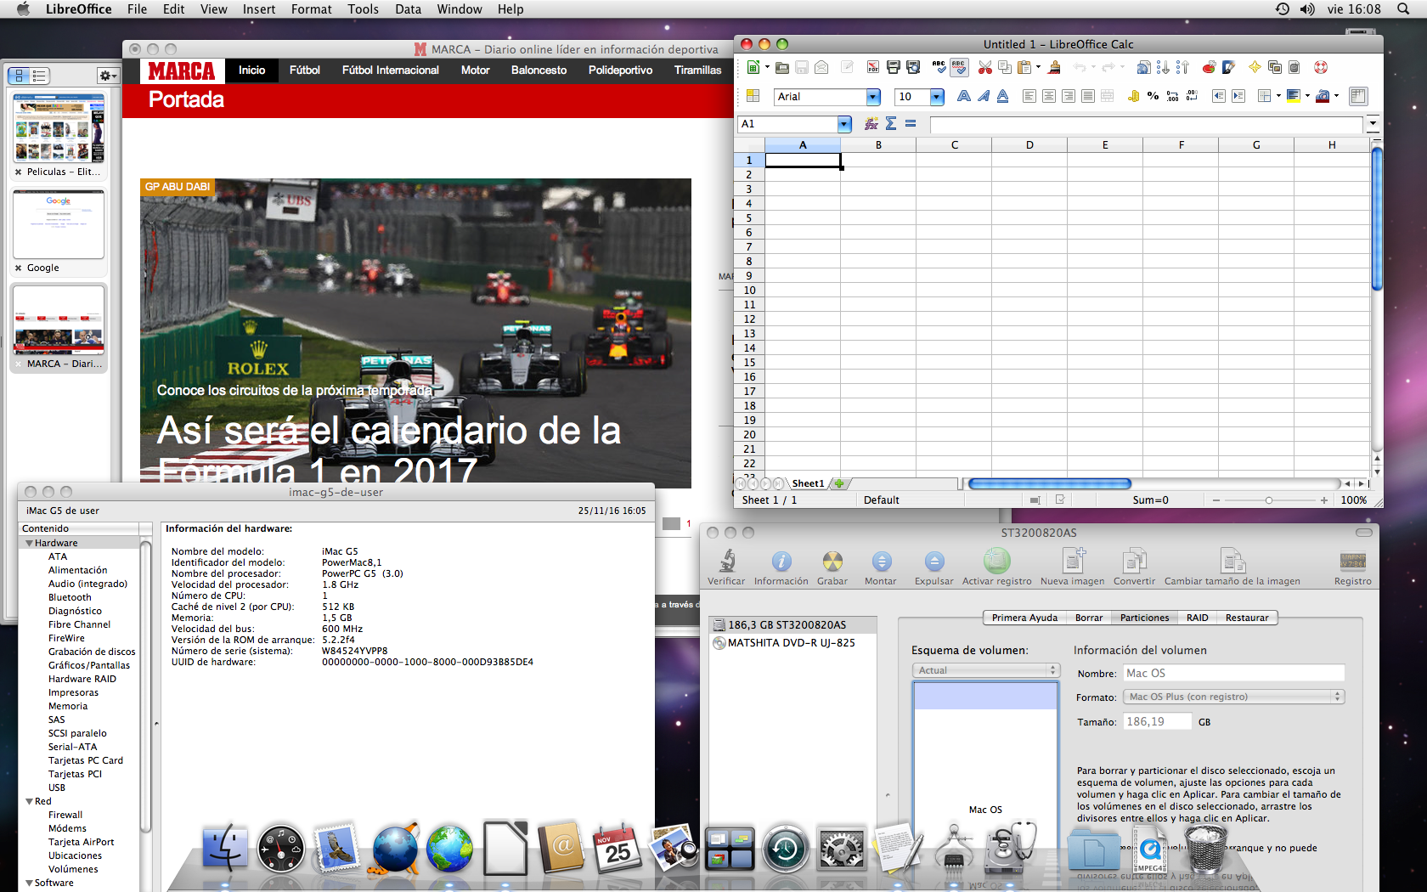Image resolution: width=1427 pixels, height=892 pixels.
Task: Click Calc horizontal scrollbar
Action: click(x=1050, y=483)
